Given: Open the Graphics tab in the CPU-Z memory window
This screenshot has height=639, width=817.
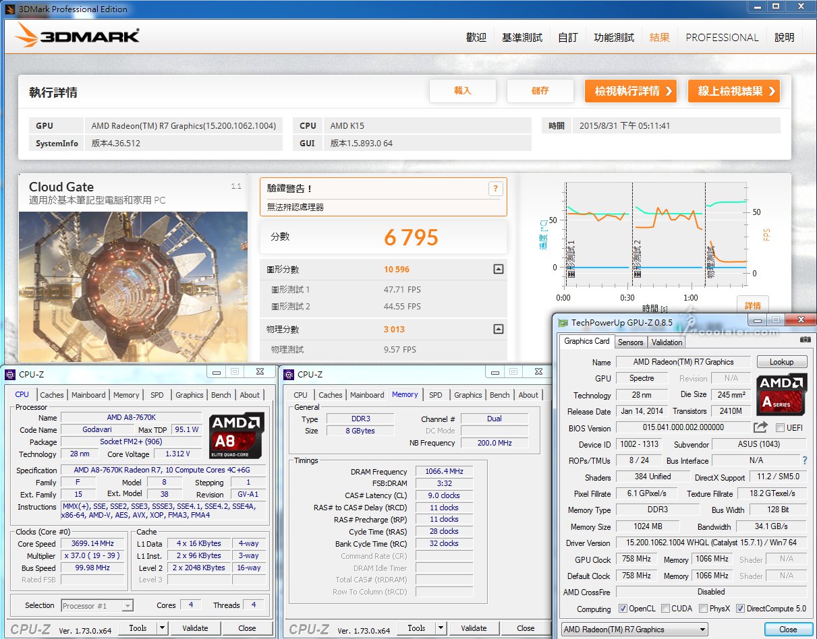Looking at the screenshot, I should 468,395.
